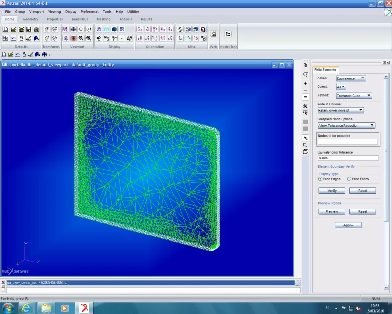Open the Model Tree icon
The width and height of the screenshot is (392, 314).
228,34
